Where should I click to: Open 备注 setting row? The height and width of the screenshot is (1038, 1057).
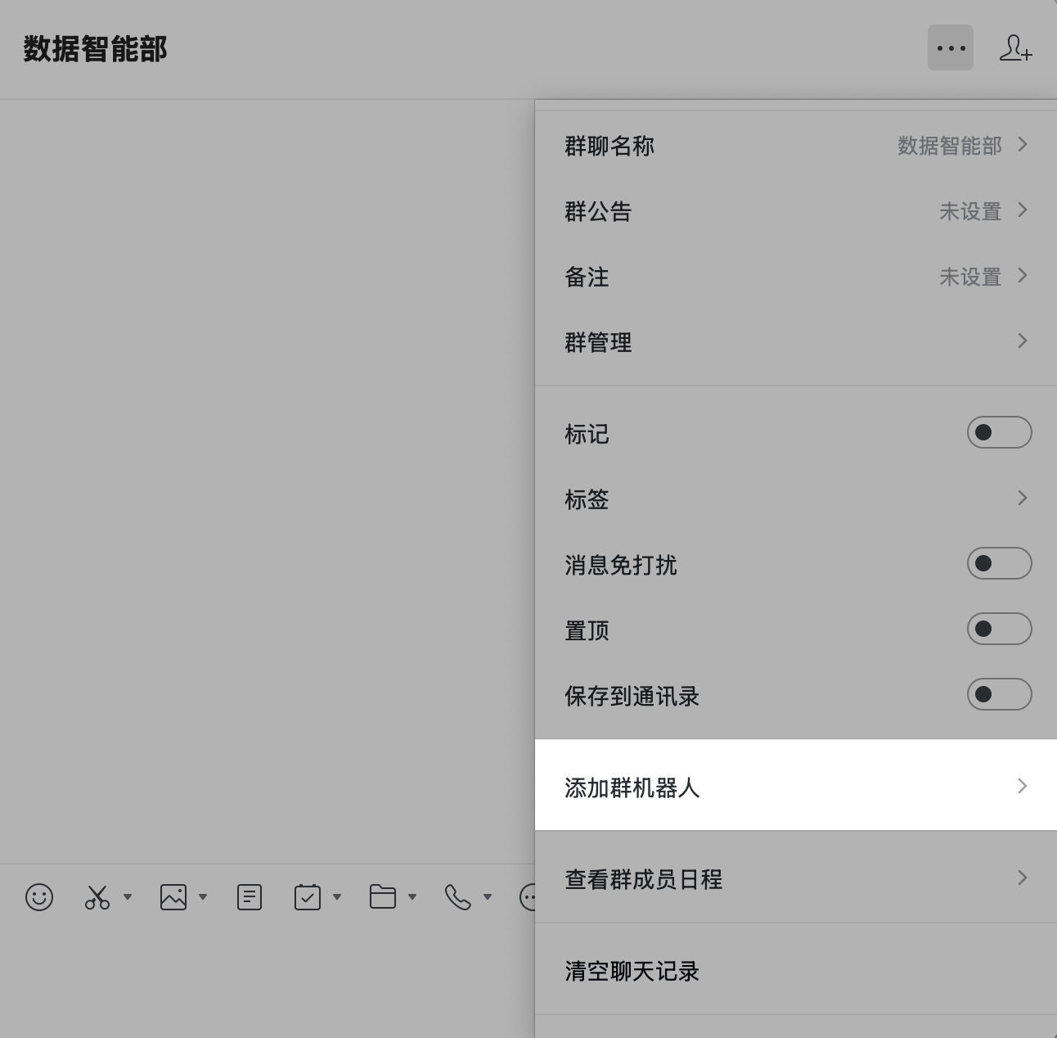point(796,277)
